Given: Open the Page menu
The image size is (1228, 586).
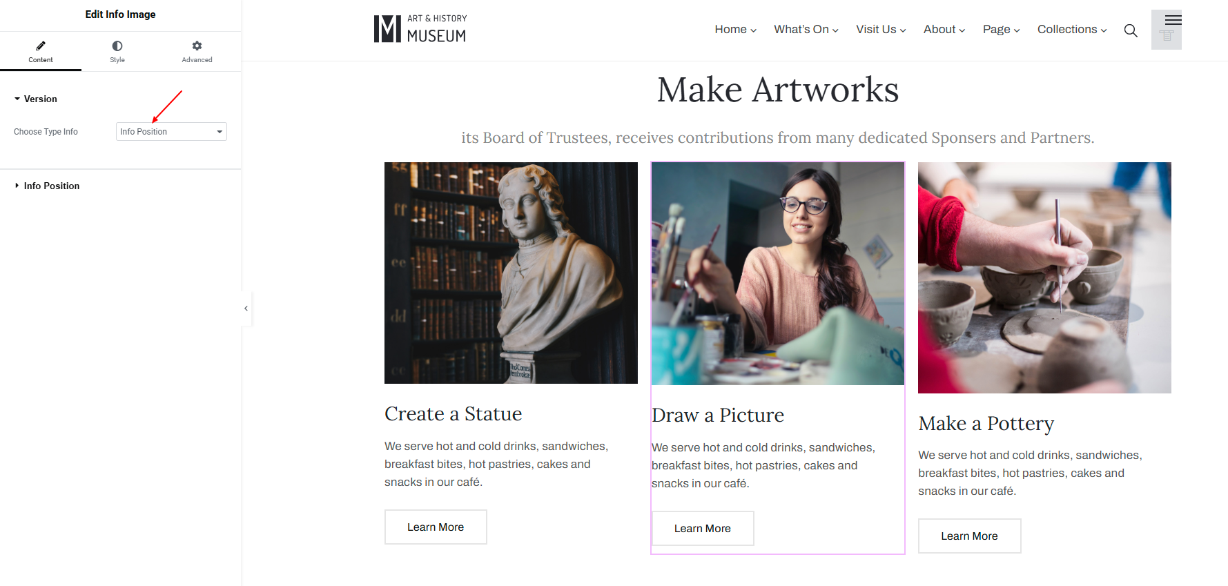Looking at the screenshot, I should tap(1002, 30).
